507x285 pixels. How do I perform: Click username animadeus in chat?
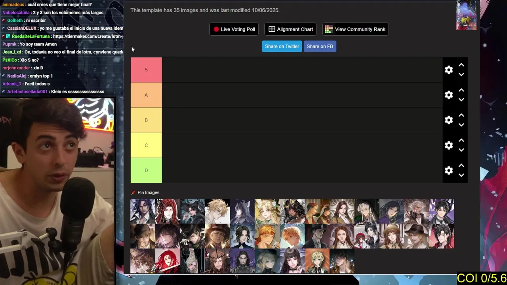click(x=13, y=5)
